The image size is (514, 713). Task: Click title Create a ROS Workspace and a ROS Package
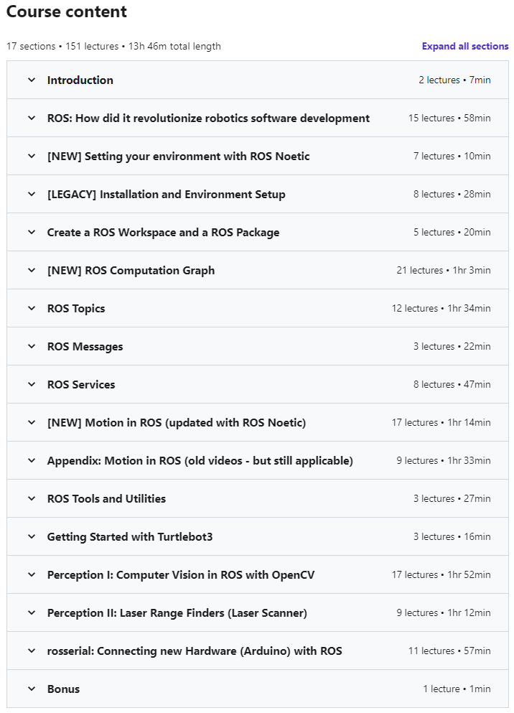tap(163, 233)
